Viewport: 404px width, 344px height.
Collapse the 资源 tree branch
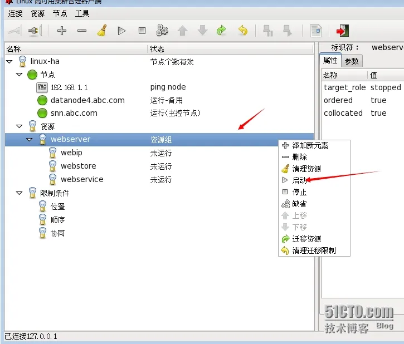pos(20,126)
